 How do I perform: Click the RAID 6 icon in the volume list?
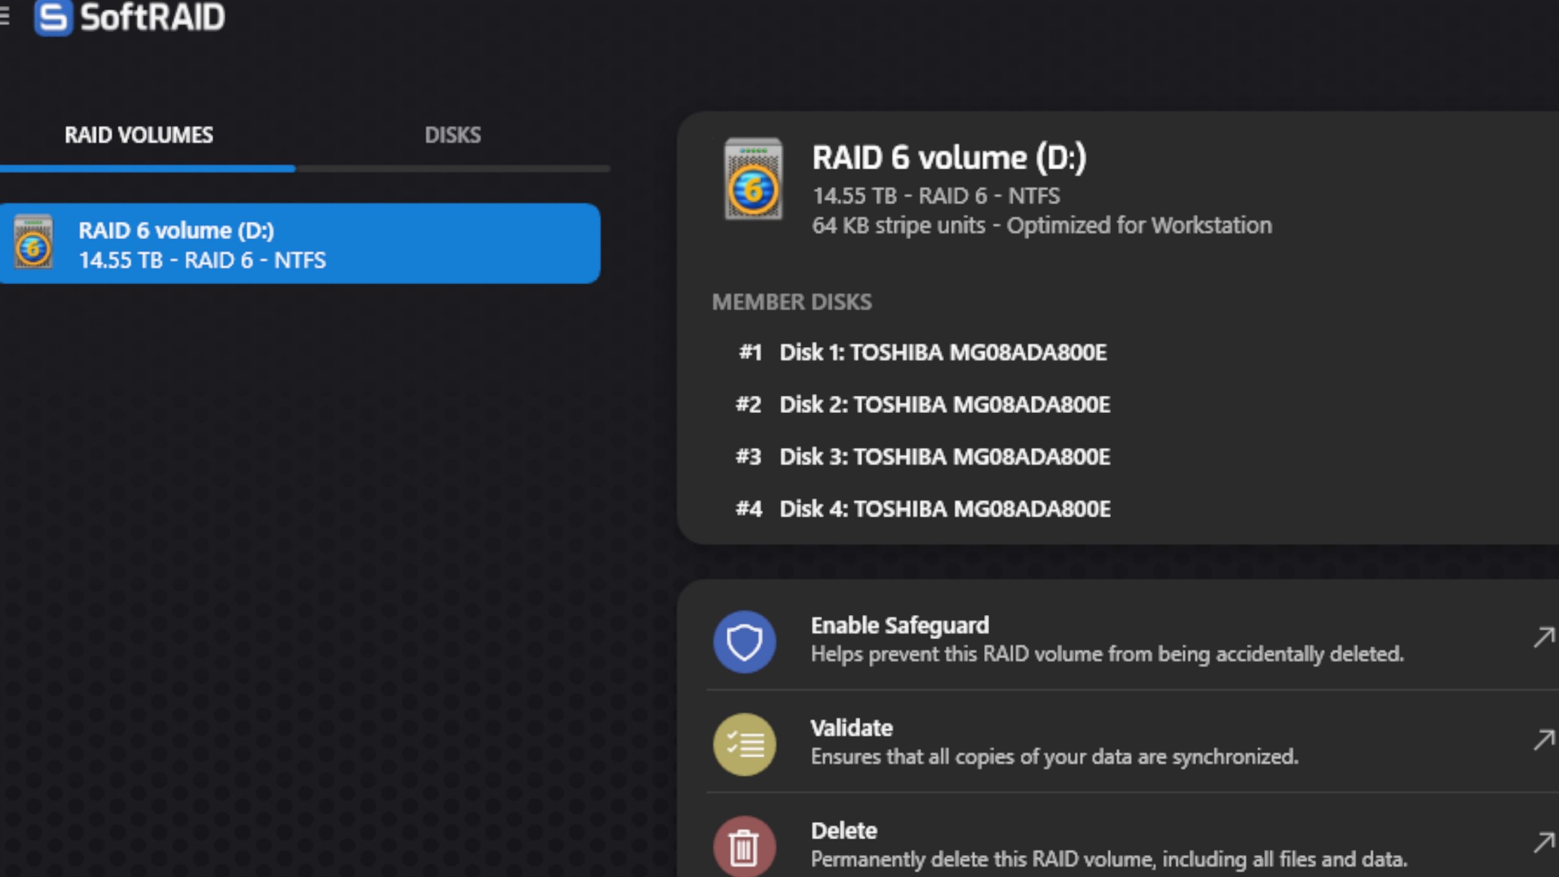click(x=33, y=242)
